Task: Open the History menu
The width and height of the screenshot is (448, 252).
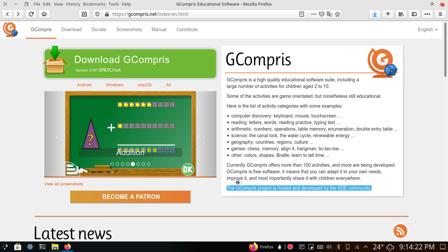Action: 73,4
